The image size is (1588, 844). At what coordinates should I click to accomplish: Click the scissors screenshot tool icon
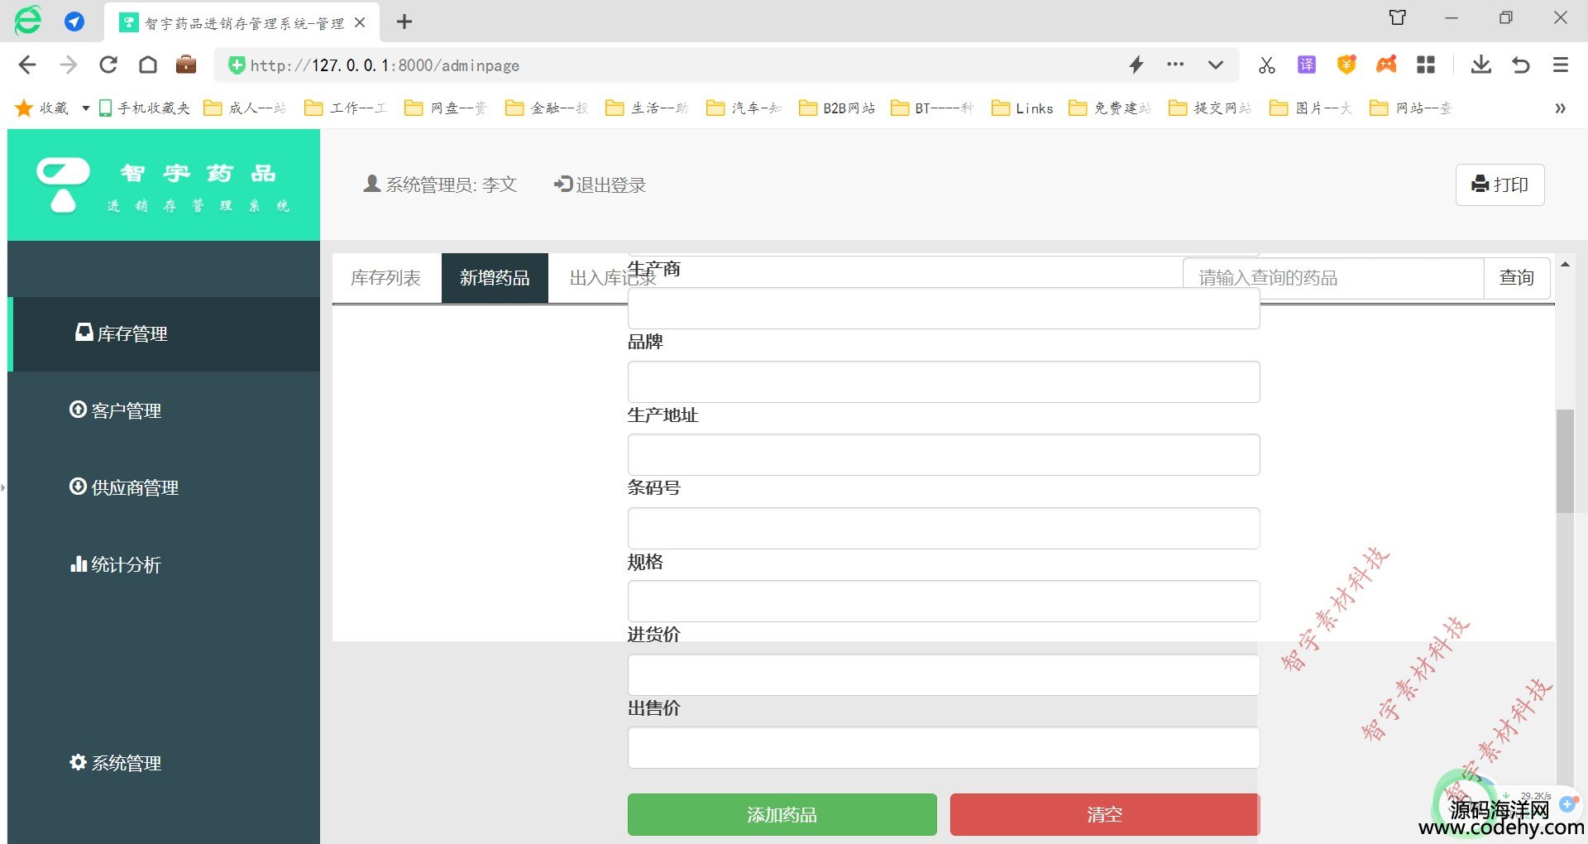[1266, 65]
